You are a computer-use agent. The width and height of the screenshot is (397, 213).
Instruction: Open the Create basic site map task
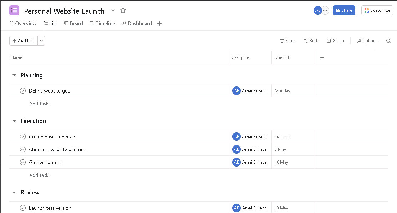[x=52, y=137]
